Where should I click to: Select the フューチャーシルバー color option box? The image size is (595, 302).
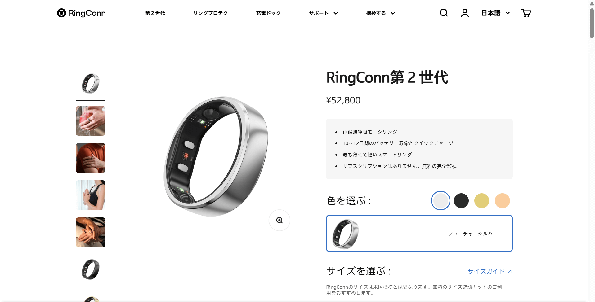419,234
